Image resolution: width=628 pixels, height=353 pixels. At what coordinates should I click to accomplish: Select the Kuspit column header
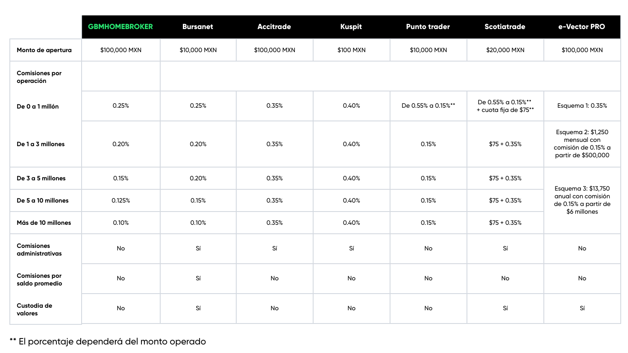coord(351,26)
